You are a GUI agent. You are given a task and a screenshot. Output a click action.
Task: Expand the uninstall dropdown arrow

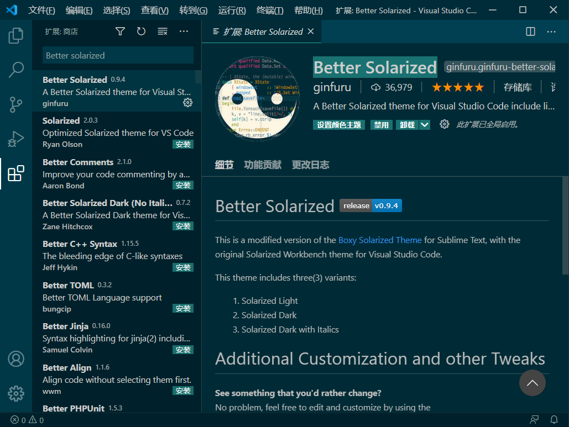[x=425, y=125]
